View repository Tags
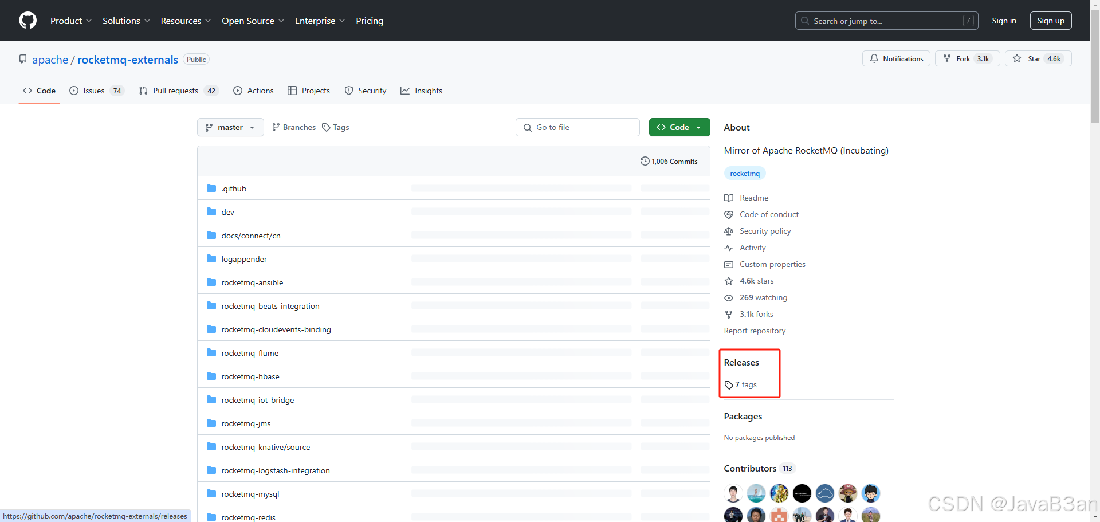 336,127
